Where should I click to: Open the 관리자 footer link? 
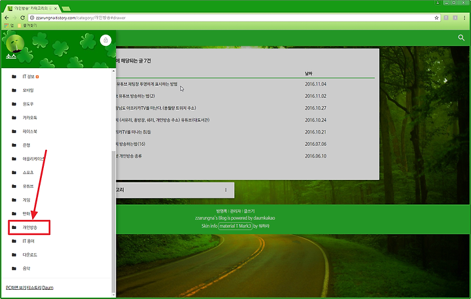pos(235,211)
